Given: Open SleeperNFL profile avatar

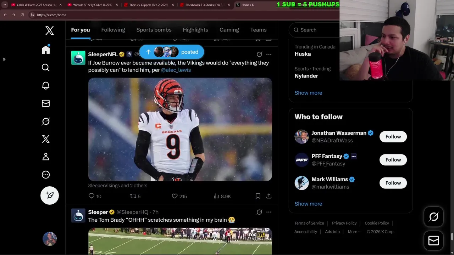Looking at the screenshot, I should (x=78, y=58).
